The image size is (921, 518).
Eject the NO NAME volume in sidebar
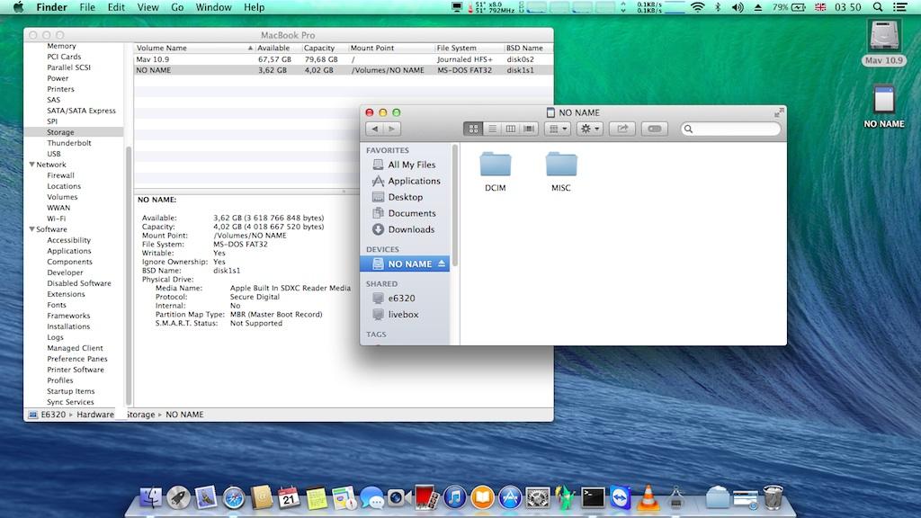[442, 264]
